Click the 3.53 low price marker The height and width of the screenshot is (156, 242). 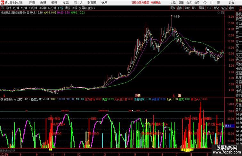coord(57,93)
